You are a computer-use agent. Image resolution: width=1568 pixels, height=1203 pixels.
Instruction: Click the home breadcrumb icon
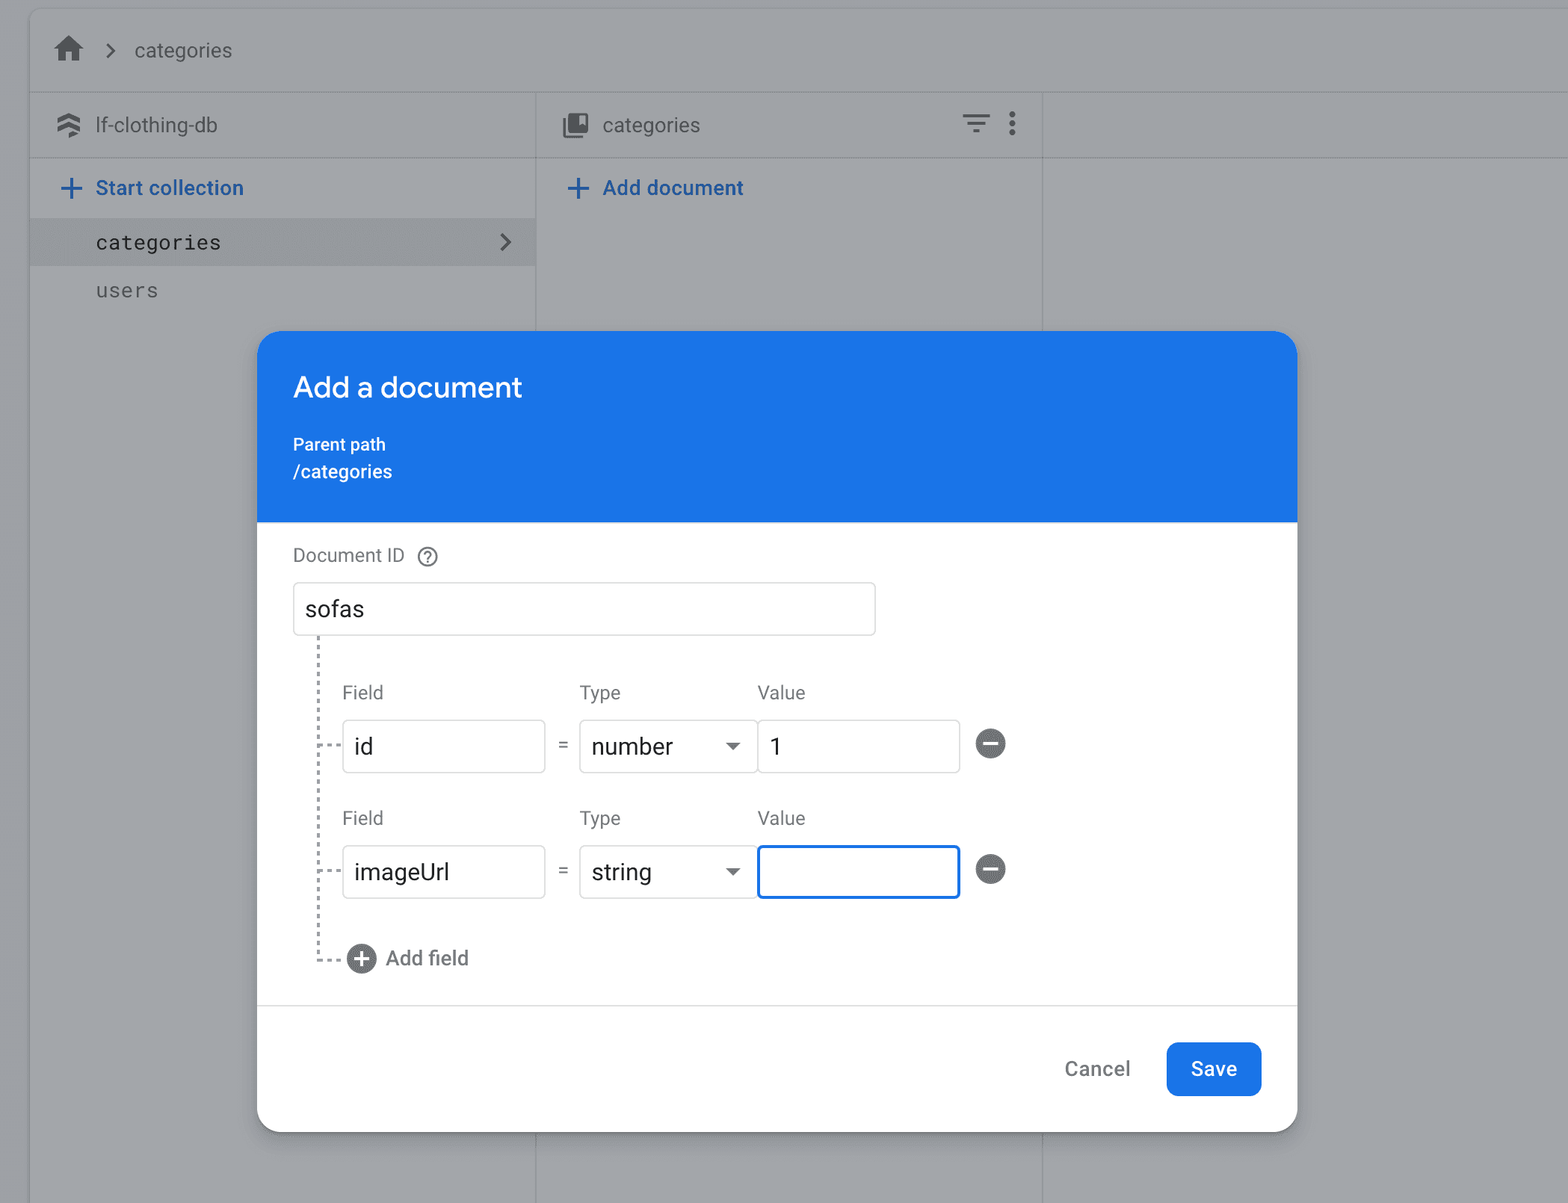(x=69, y=50)
